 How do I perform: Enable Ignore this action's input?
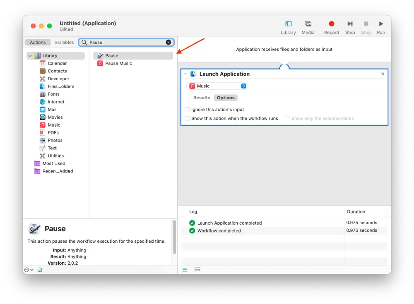coord(188,109)
